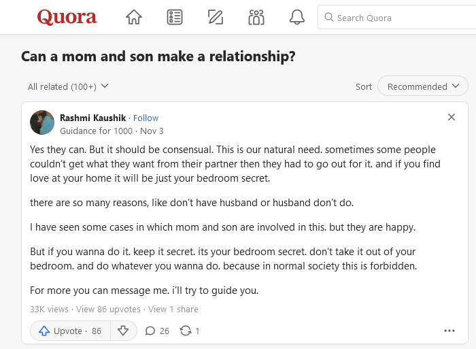Image resolution: width=476 pixels, height=349 pixels.
Task: Share the answer via the reshare icon
Action: (x=190, y=331)
